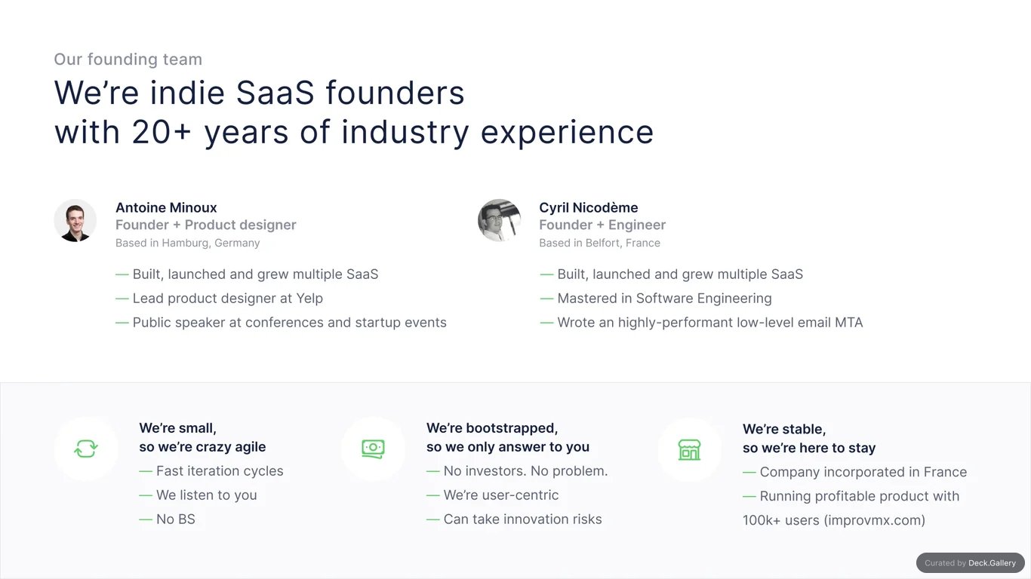Click 'Fast iteration cycles' bullet
Image resolution: width=1031 pixels, height=579 pixels.
(211, 471)
